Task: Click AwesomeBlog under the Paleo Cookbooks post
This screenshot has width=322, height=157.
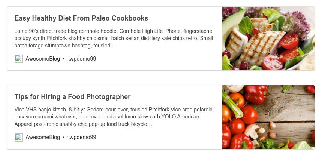Action: click(43, 59)
